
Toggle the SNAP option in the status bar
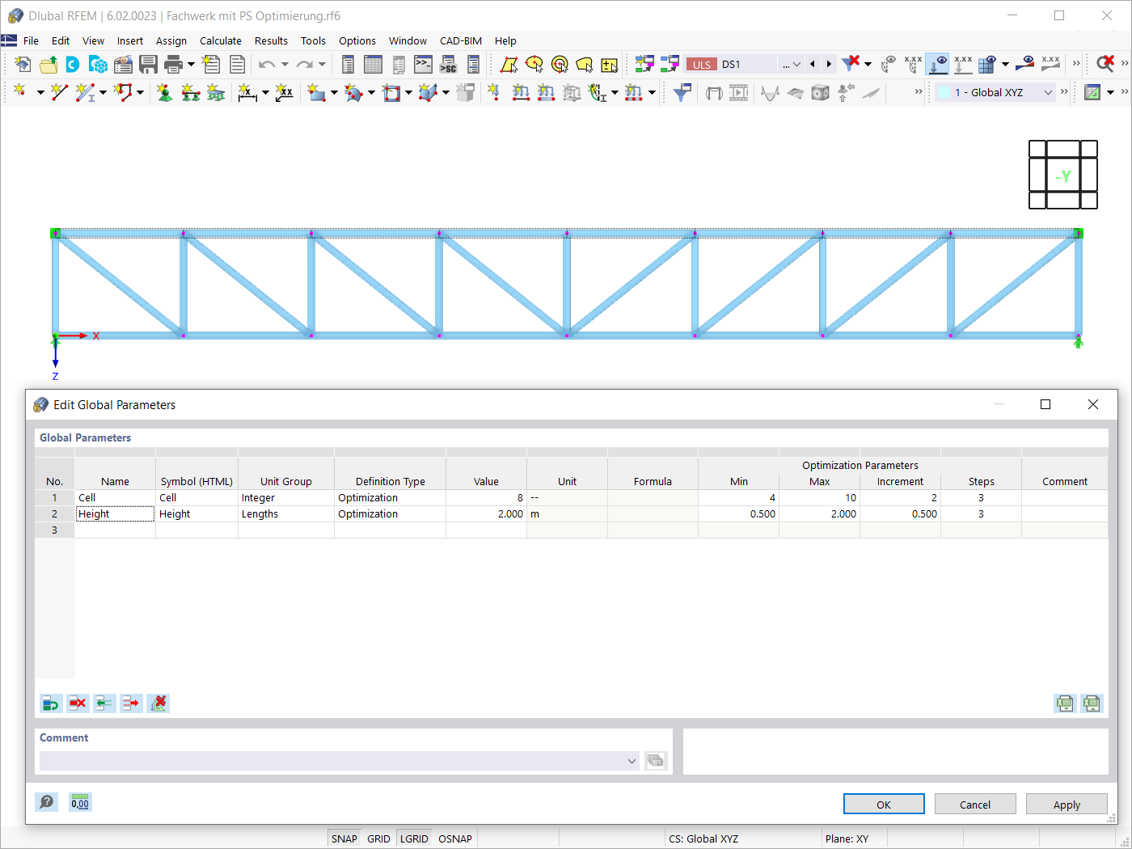344,838
